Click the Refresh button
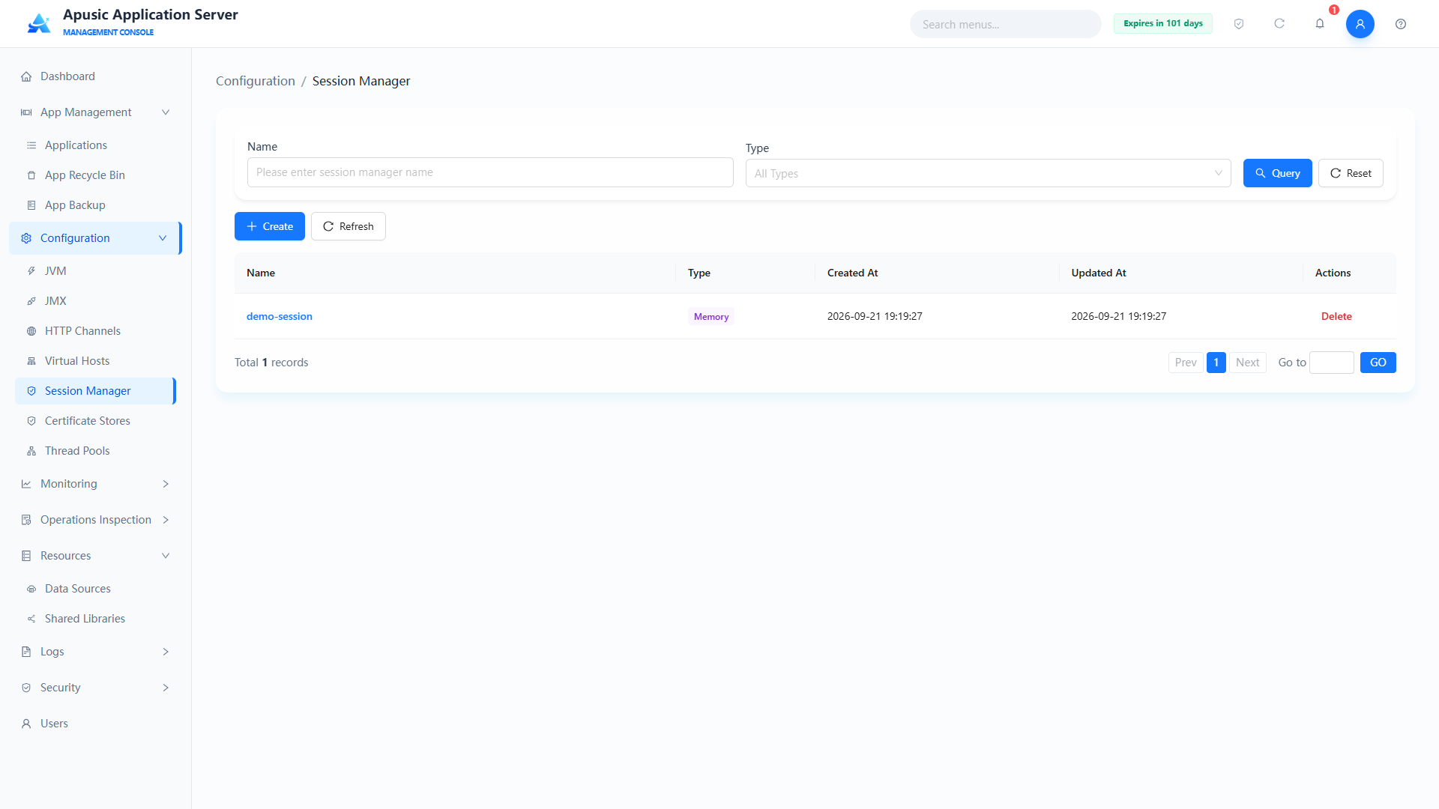This screenshot has width=1439, height=809. click(349, 226)
